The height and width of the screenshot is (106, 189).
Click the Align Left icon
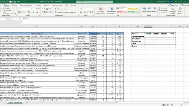43,12
